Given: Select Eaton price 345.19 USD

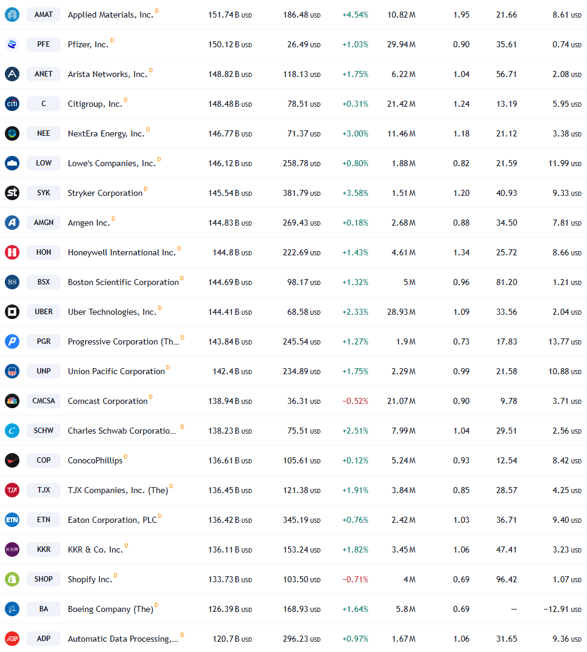Looking at the screenshot, I should [x=301, y=520].
